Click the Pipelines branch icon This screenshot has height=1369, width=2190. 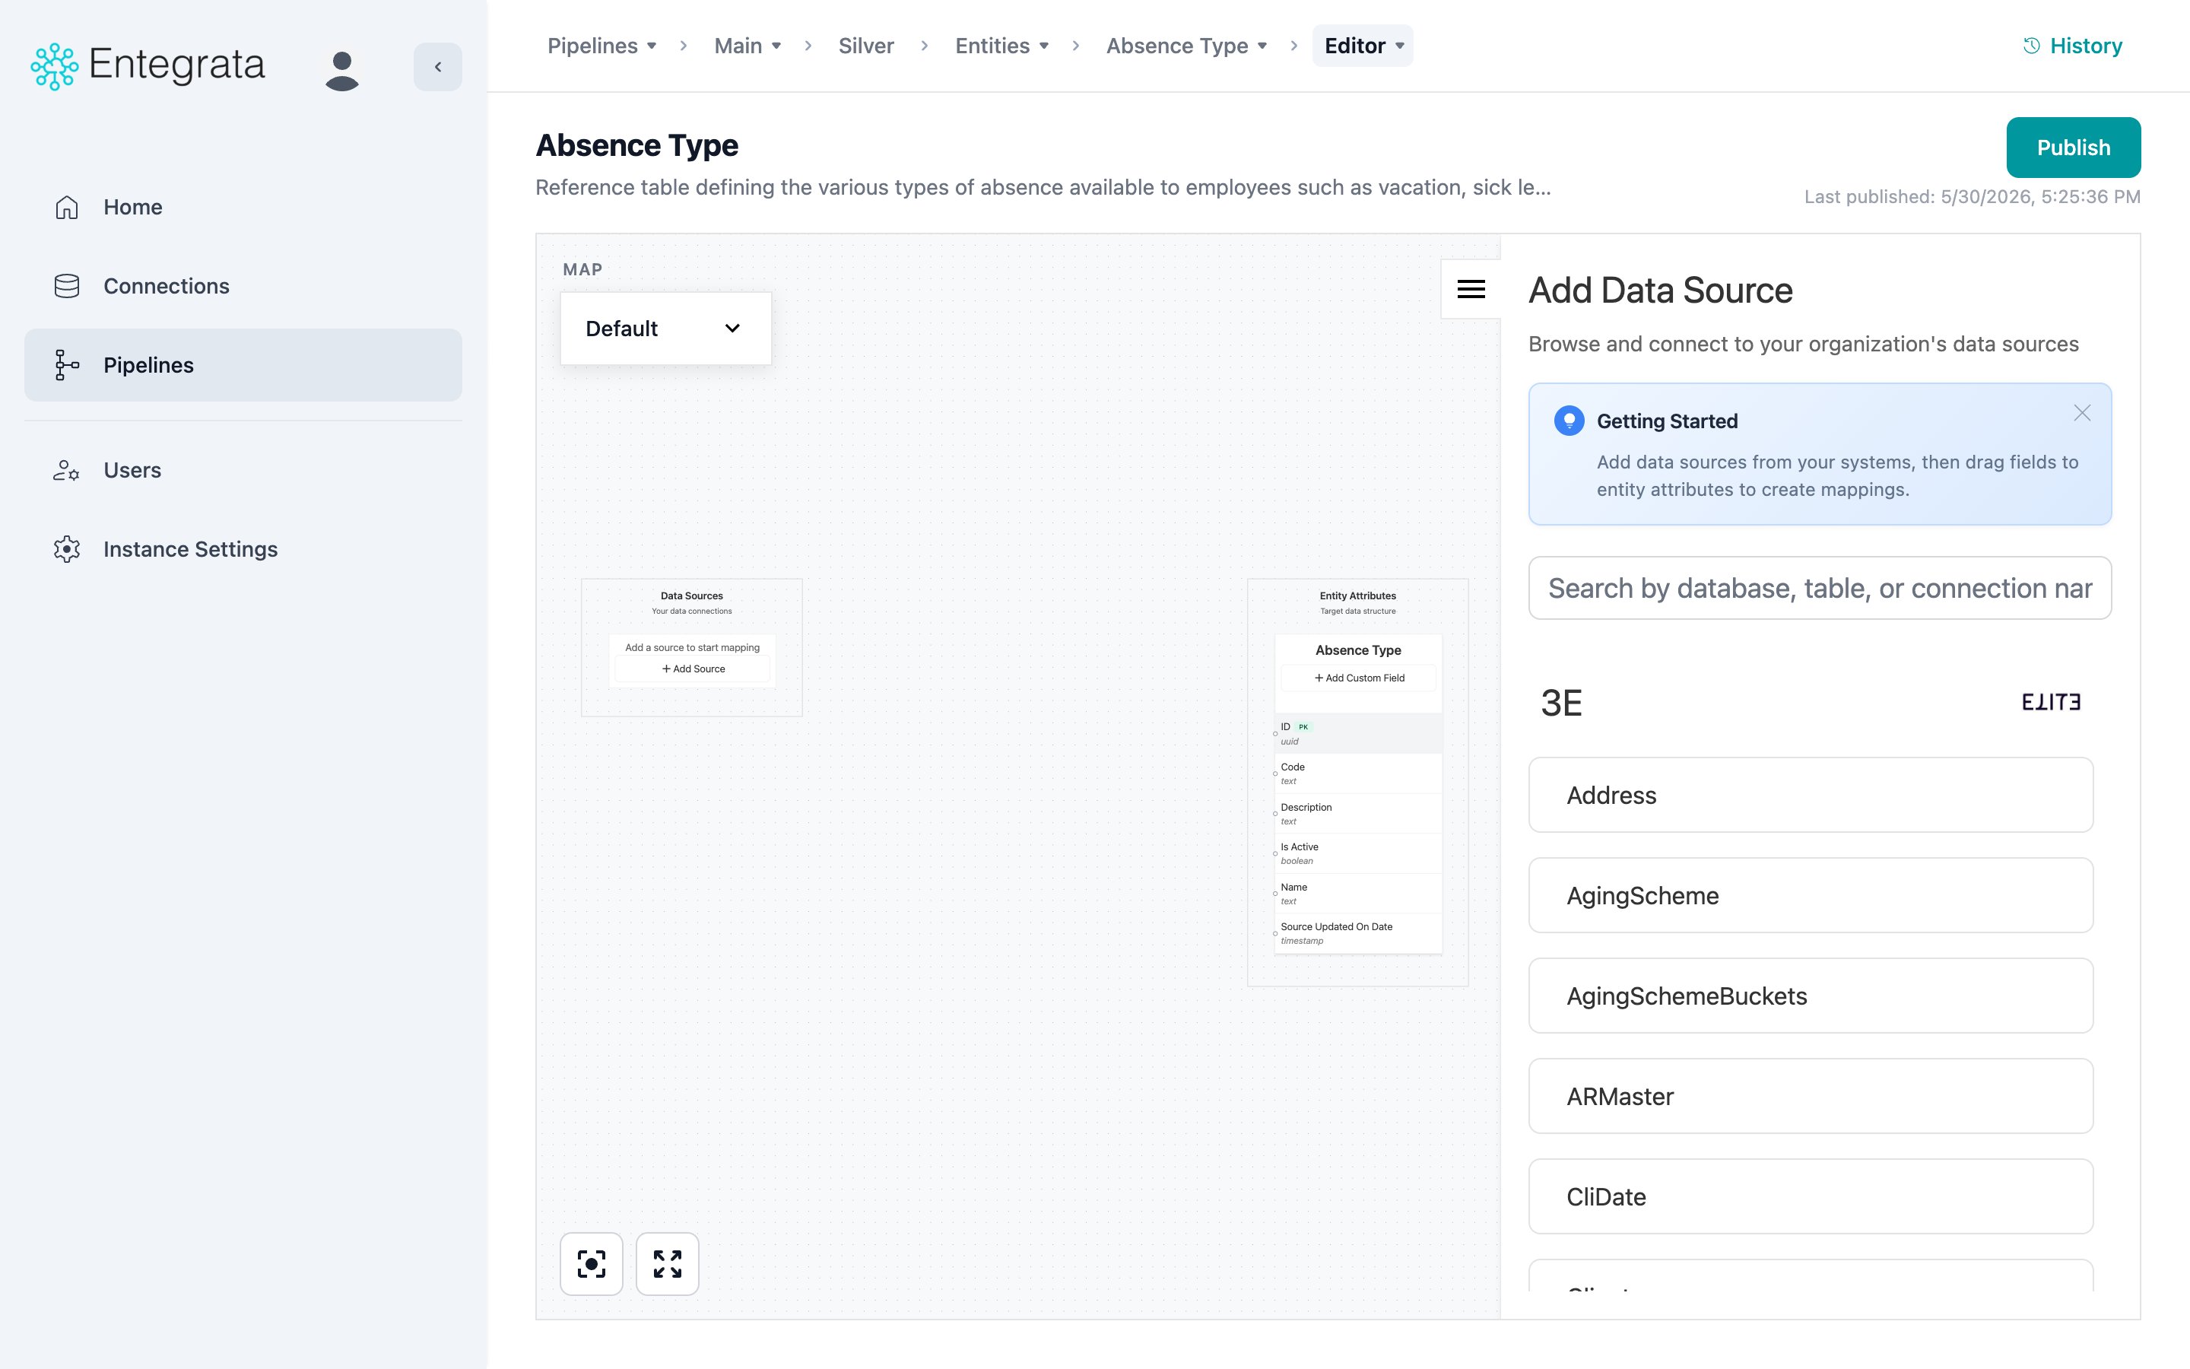(x=67, y=365)
